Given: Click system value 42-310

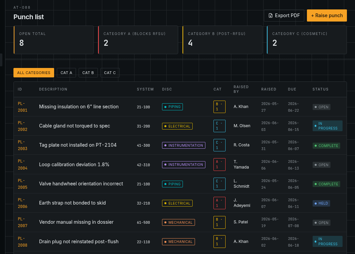Looking at the screenshot, I should coord(143,165).
